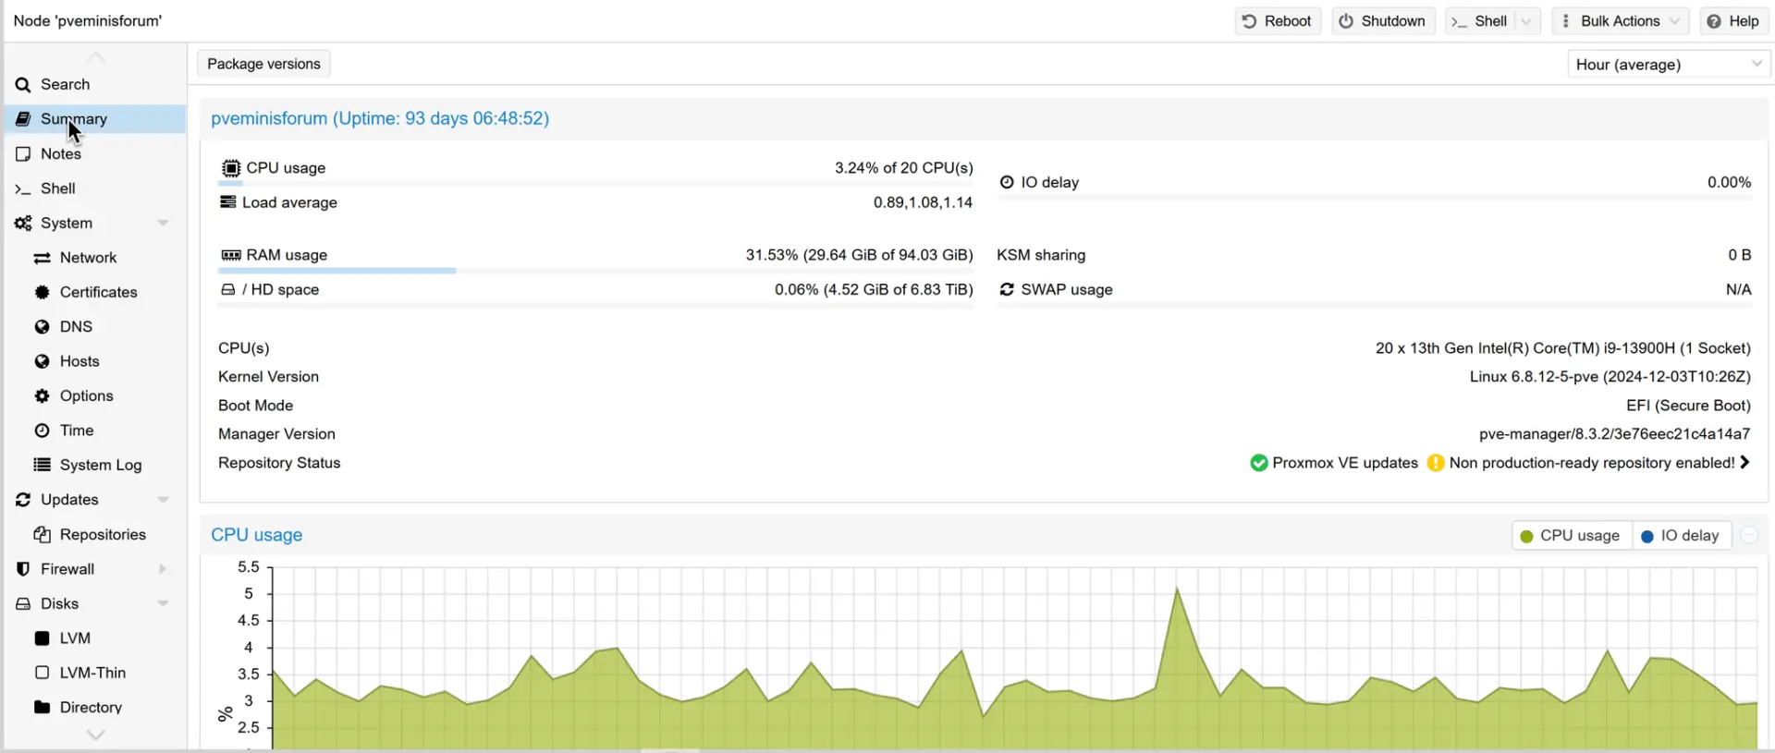Screen dimensions: 1775x753
Task: Click the Notes sticky-note icon
Action: pos(23,154)
